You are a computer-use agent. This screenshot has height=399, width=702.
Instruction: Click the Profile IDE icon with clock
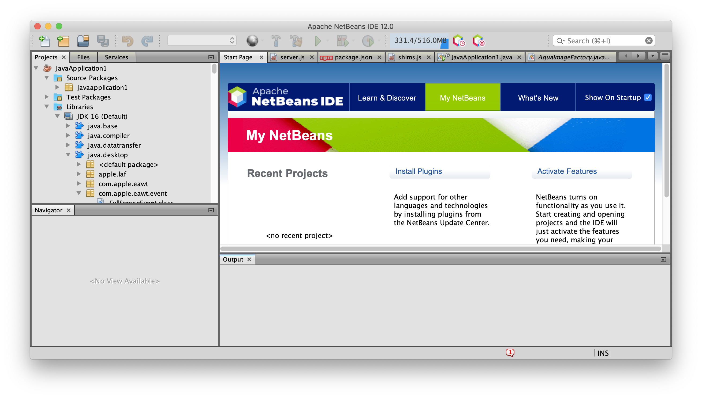pos(458,41)
